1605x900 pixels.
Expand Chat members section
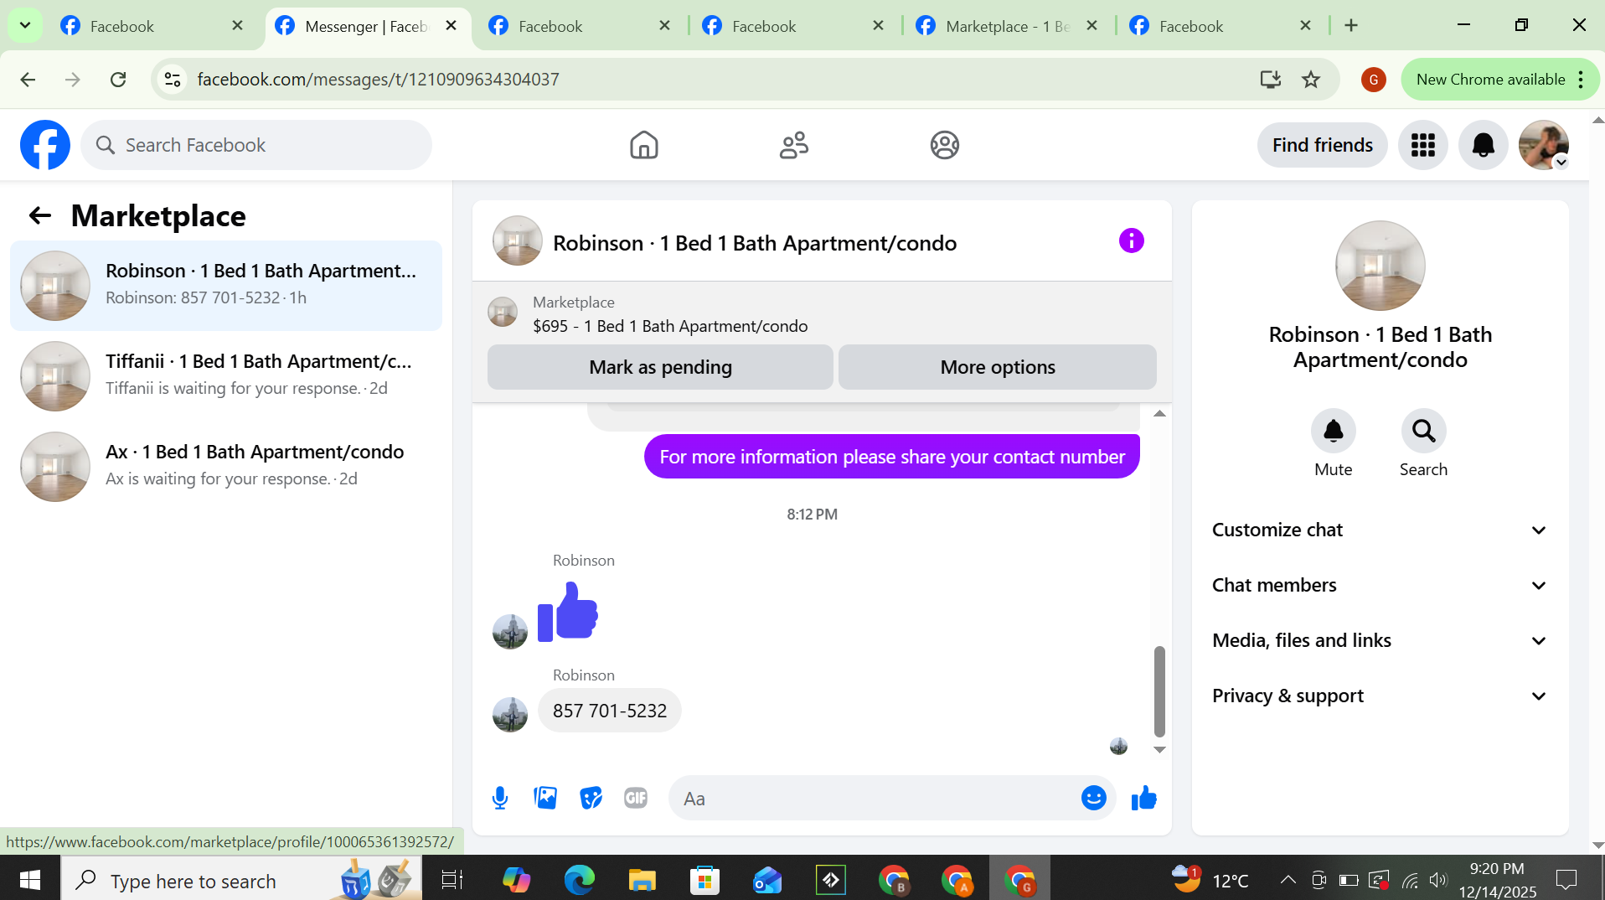1380,586
